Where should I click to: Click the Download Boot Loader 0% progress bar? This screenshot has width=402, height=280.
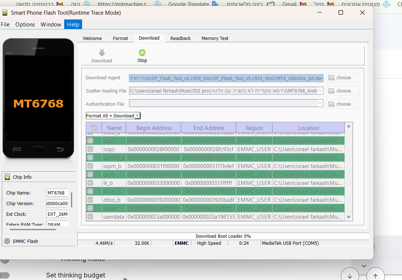(x=223, y=236)
